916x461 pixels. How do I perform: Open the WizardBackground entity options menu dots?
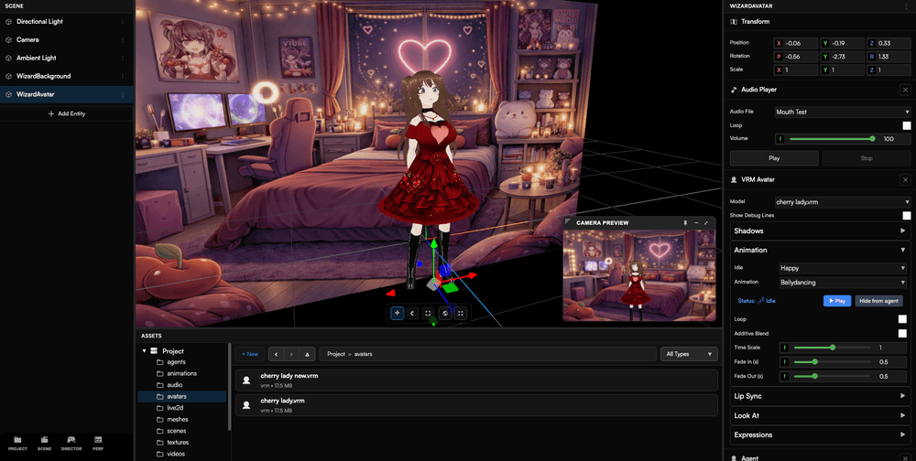[123, 76]
